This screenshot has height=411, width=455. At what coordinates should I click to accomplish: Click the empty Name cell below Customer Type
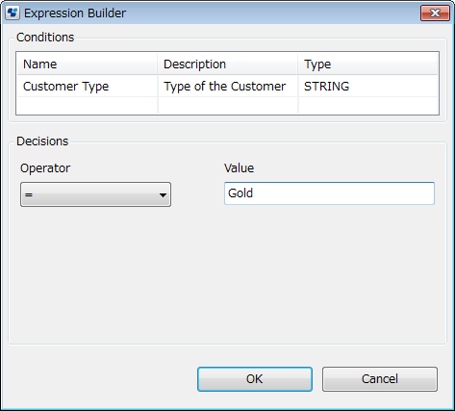pyautogui.click(x=87, y=105)
